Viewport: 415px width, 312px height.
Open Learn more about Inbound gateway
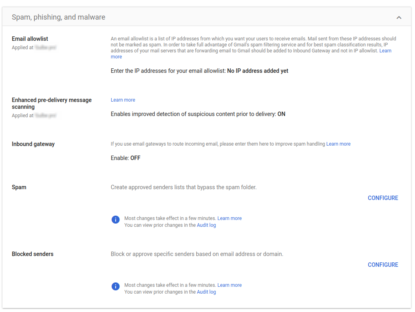(338, 144)
